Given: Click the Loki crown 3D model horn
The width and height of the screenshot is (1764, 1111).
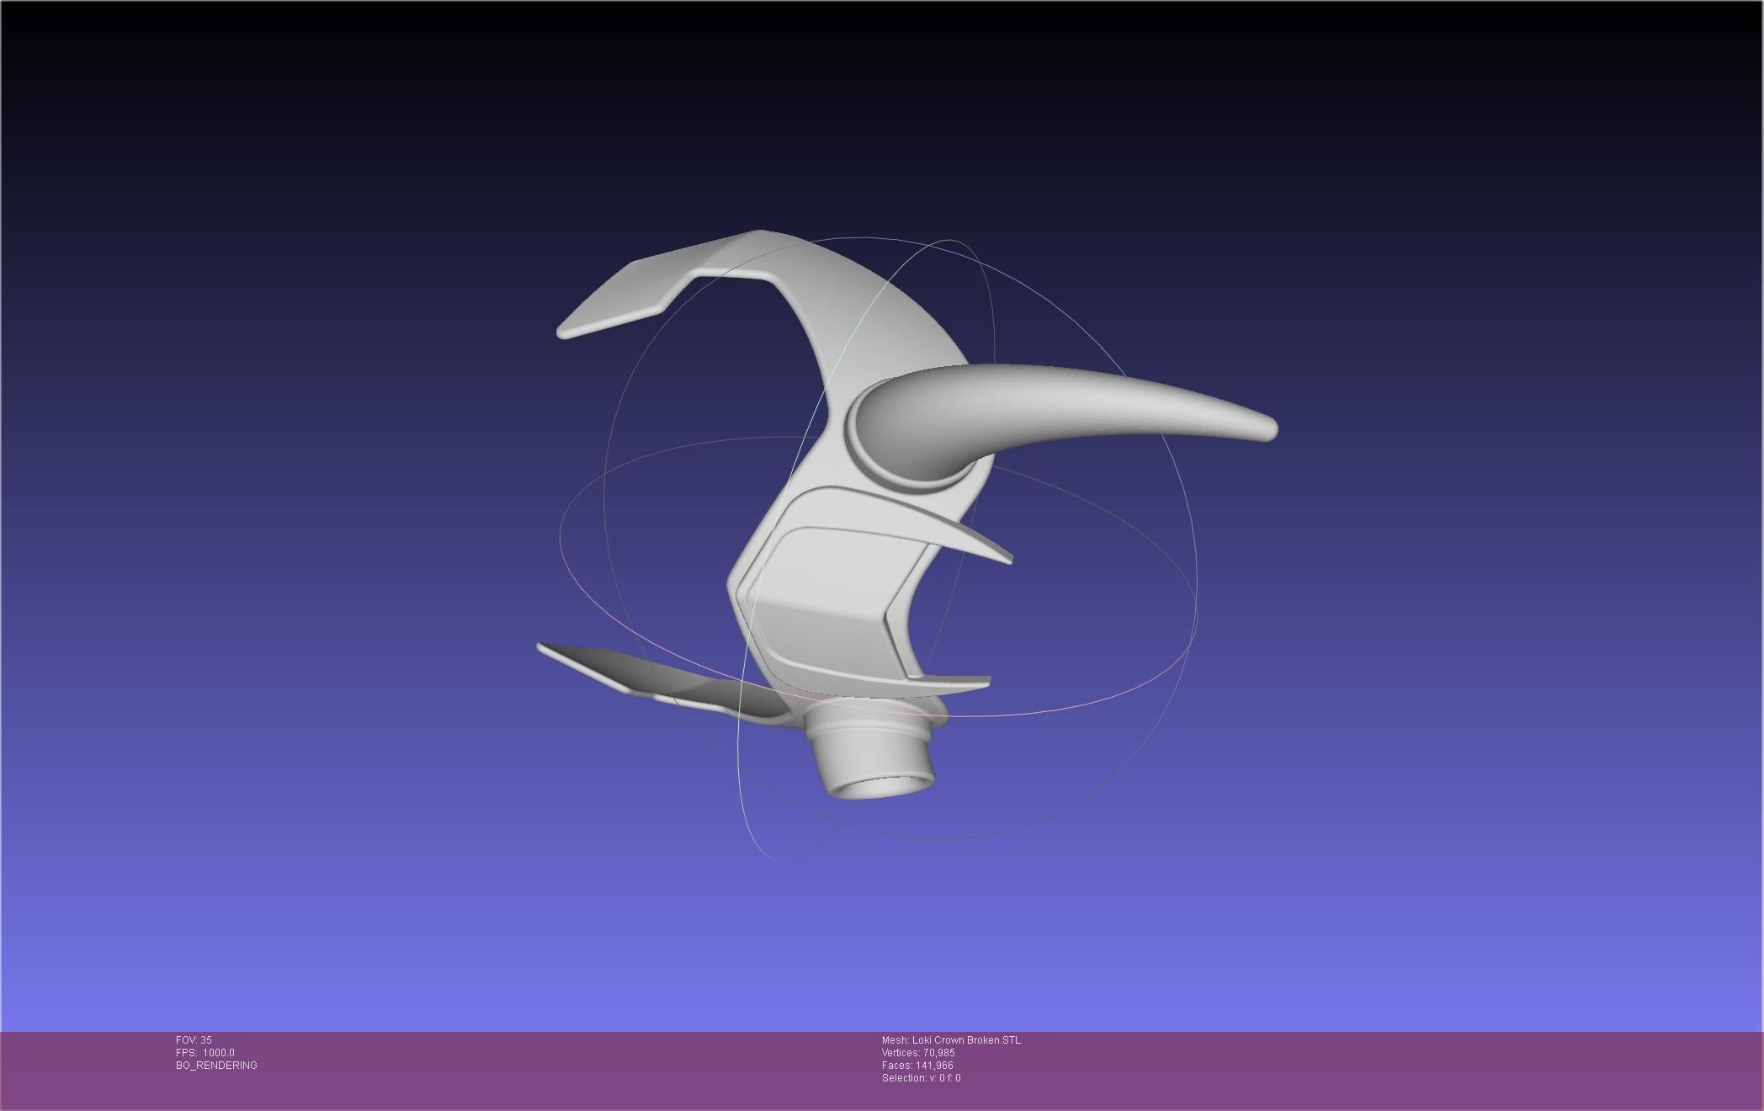Looking at the screenshot, I should 1060,412.
